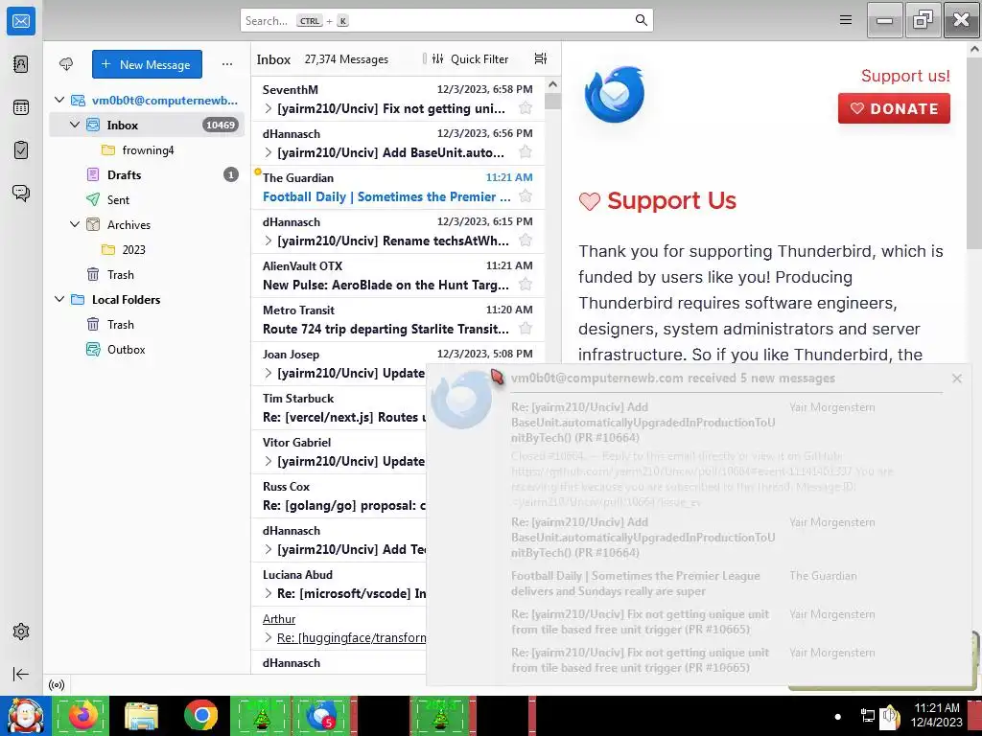Expand the SeventhM message thread

pos(269,108)
